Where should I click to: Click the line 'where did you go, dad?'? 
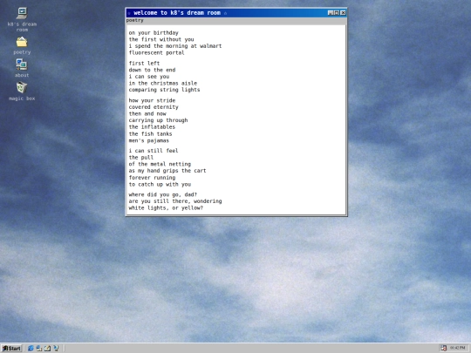[x=163, y=194]
